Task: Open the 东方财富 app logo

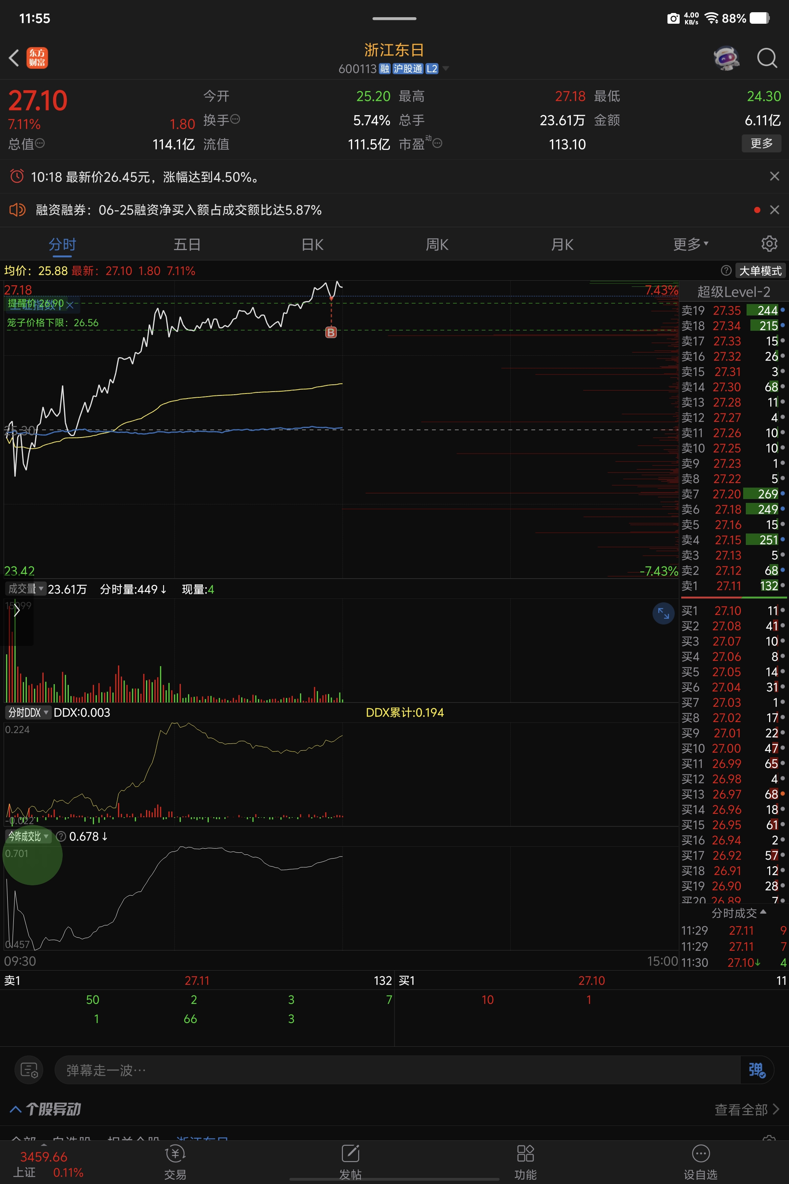Action: [x=37, y=58]
